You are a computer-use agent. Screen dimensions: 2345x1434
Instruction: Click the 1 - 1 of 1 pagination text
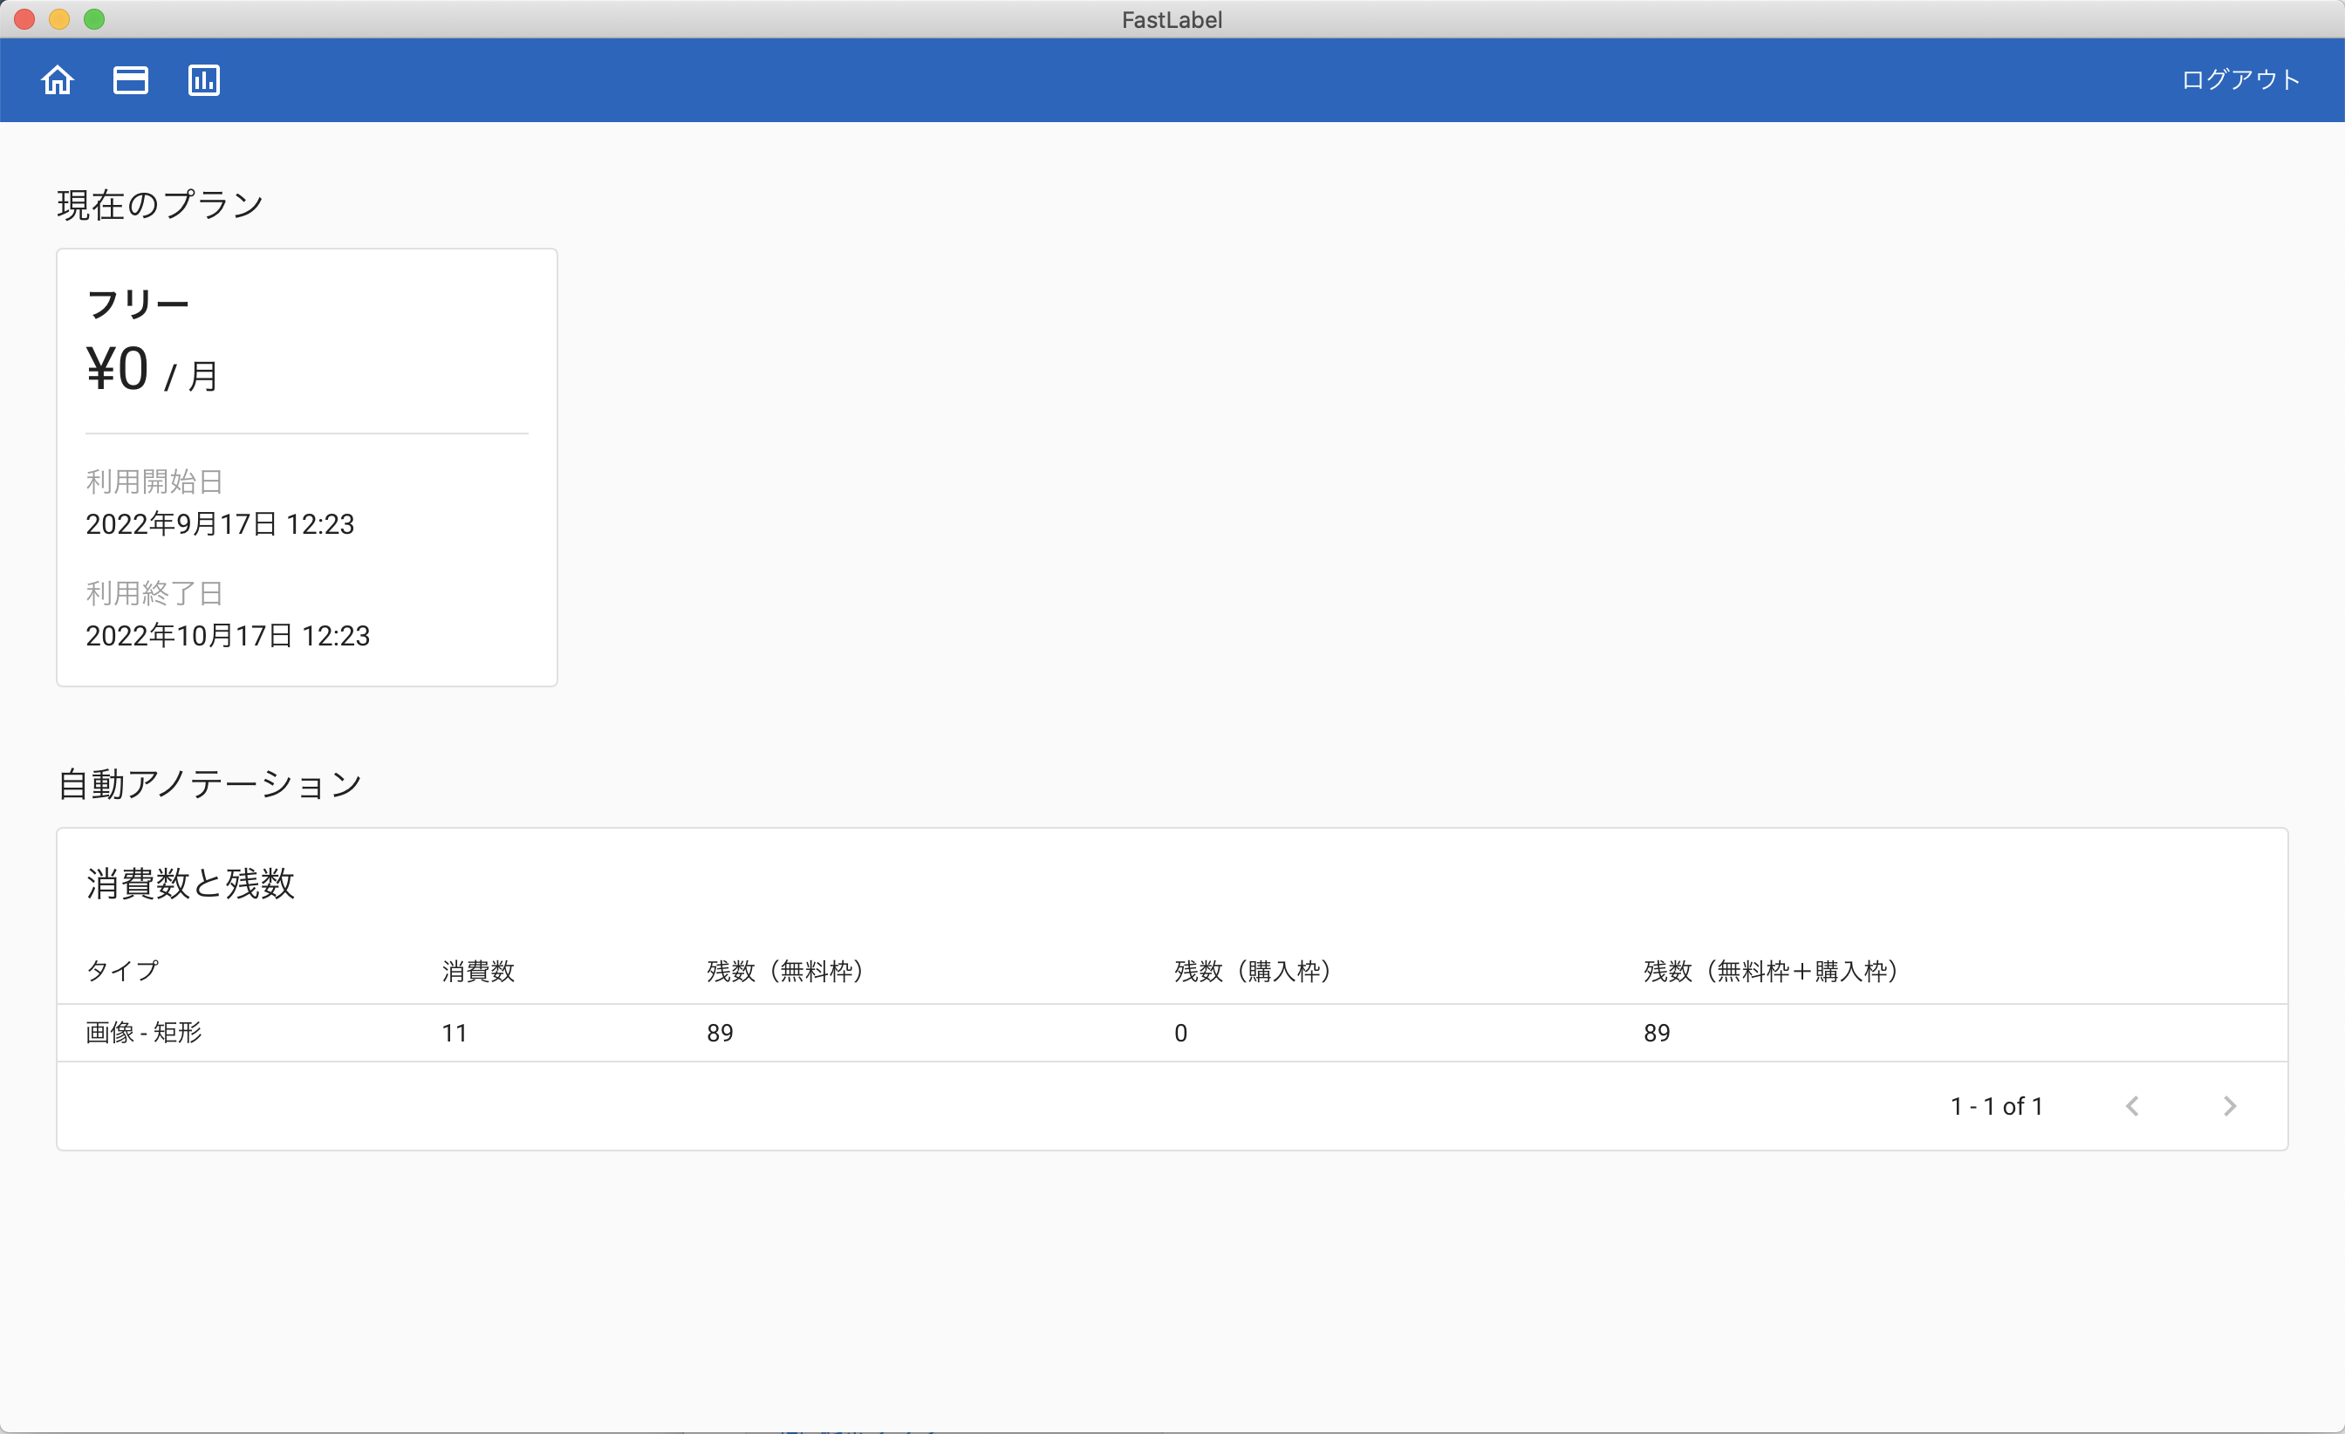click(1996, 1106)
